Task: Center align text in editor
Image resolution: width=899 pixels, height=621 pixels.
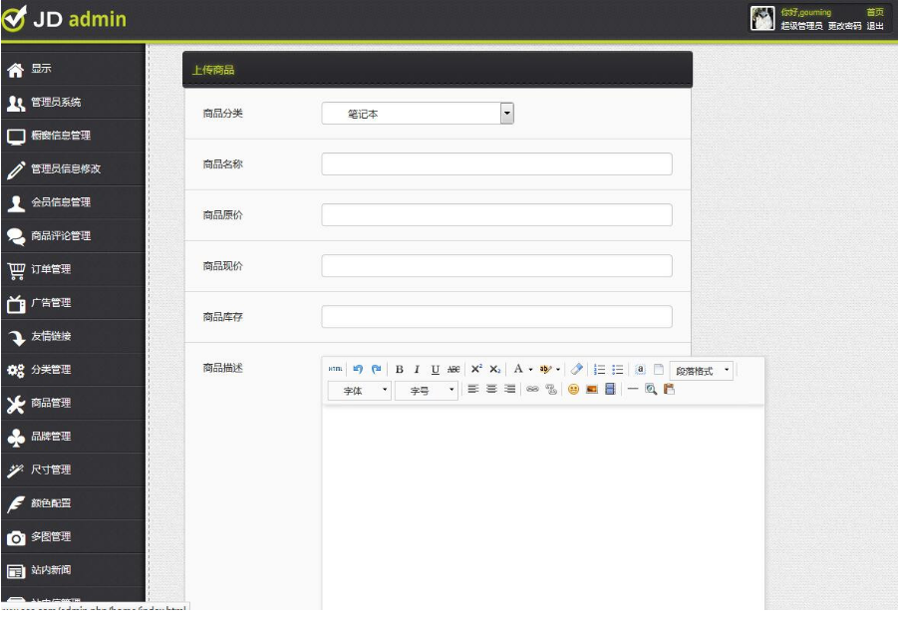Action: (x=491, y=389)
